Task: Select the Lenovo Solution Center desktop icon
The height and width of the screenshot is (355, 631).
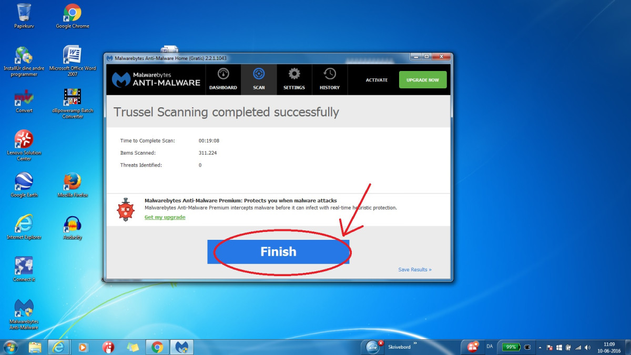Action: tap(24, 146)
